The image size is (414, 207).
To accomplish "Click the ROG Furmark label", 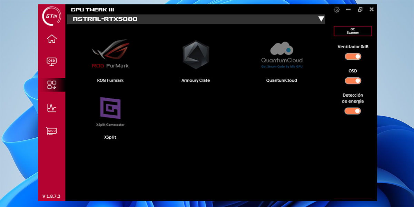I will 110,80.
